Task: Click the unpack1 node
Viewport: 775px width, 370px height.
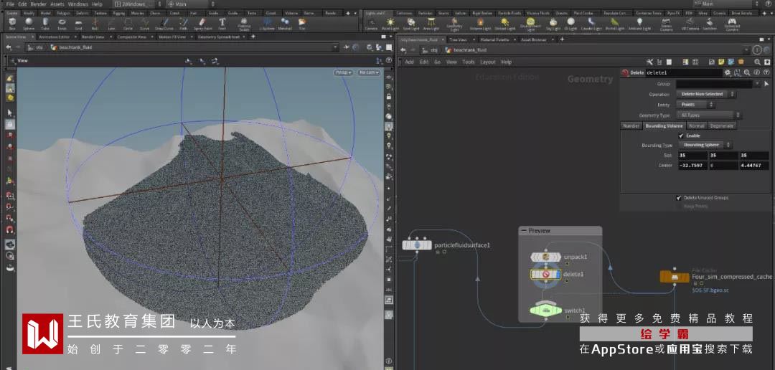Action: pyautogui.click(x=545, y=257)
